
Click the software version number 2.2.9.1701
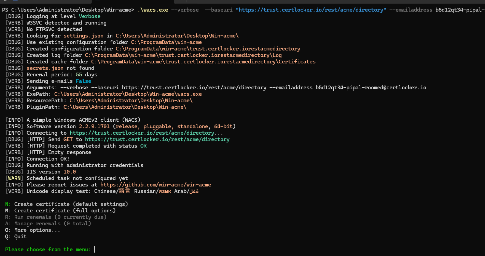click(94, 126)
